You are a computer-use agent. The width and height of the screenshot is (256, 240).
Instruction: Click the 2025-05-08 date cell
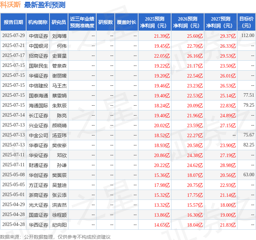pyautogui.click(x=13, y=175)
